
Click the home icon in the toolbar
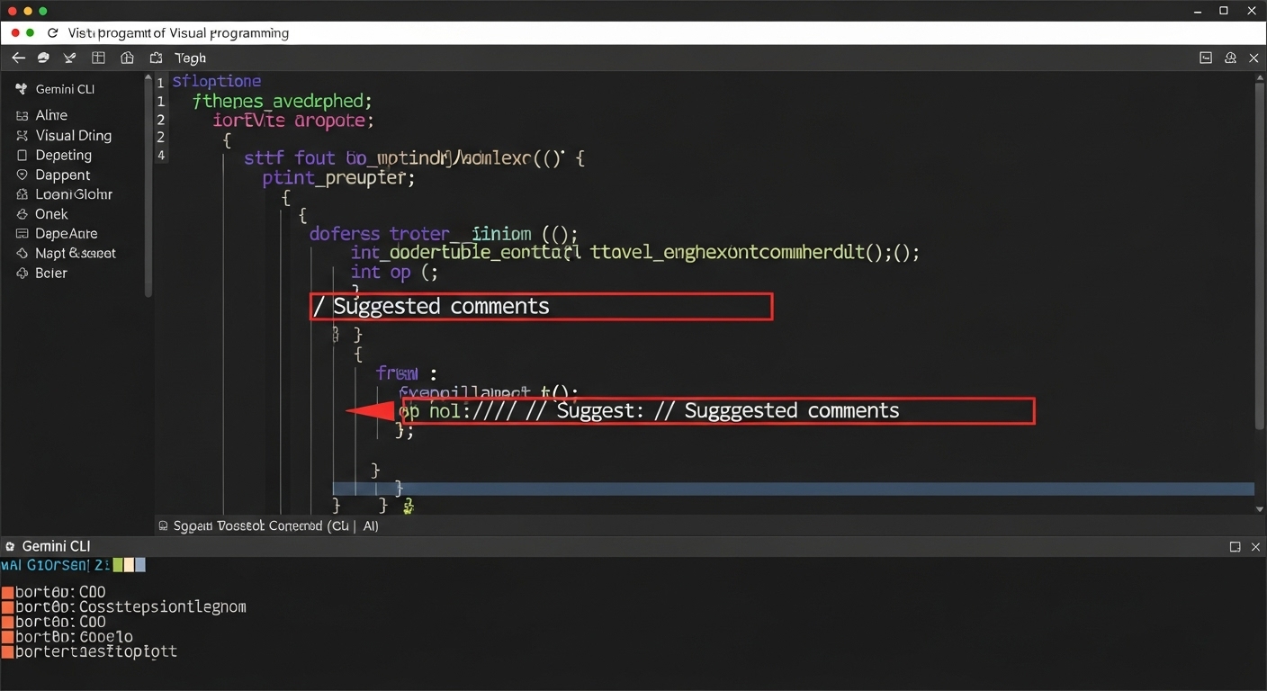[x=127, y=58]
